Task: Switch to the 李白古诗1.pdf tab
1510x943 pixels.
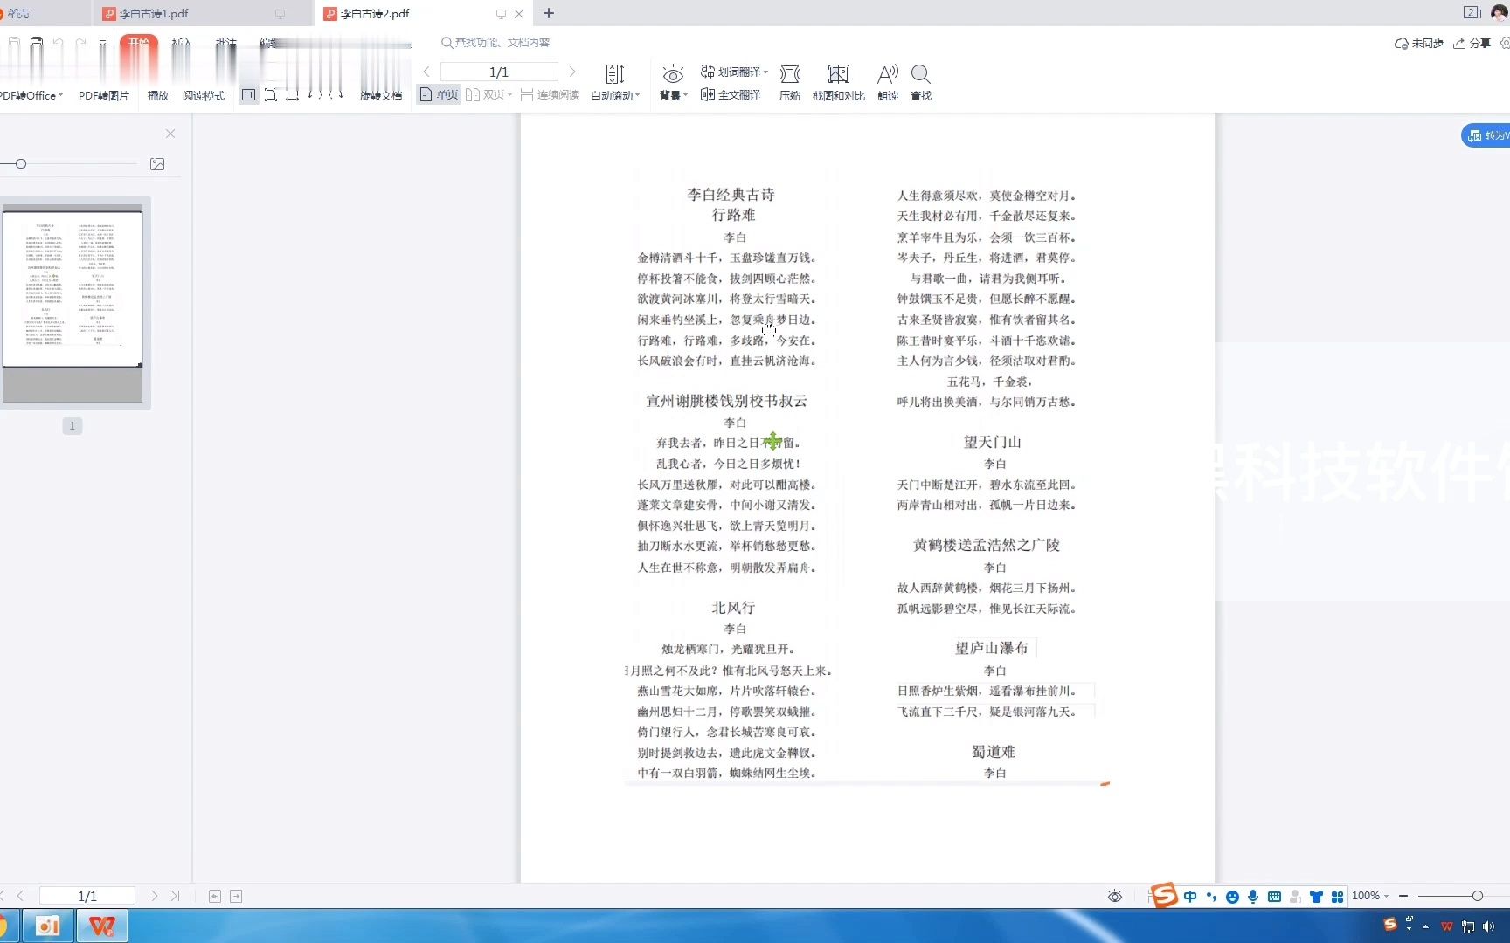Action: [153, 13]
